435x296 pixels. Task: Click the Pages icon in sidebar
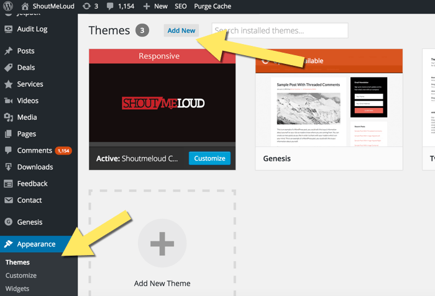[x=9, y=134]
